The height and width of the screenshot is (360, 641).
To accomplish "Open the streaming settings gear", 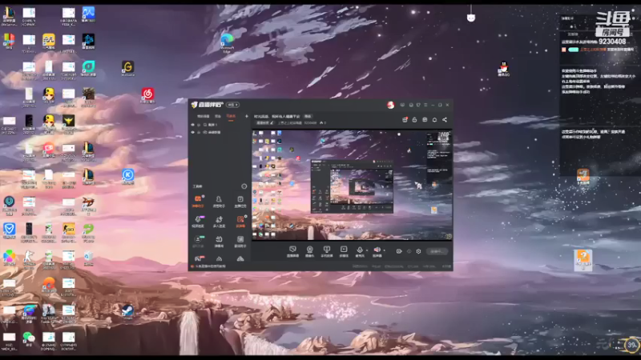I will [418, 251].
